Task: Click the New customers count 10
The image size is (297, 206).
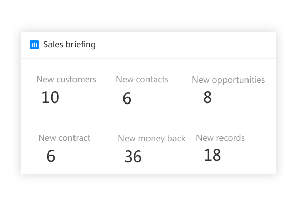Action: tap(50, 97)
